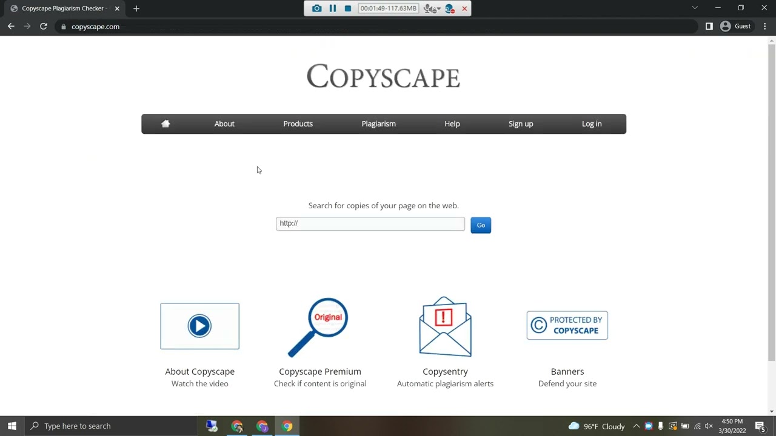
Task: Click the Copyscape logo
Action: coord(383,77)
